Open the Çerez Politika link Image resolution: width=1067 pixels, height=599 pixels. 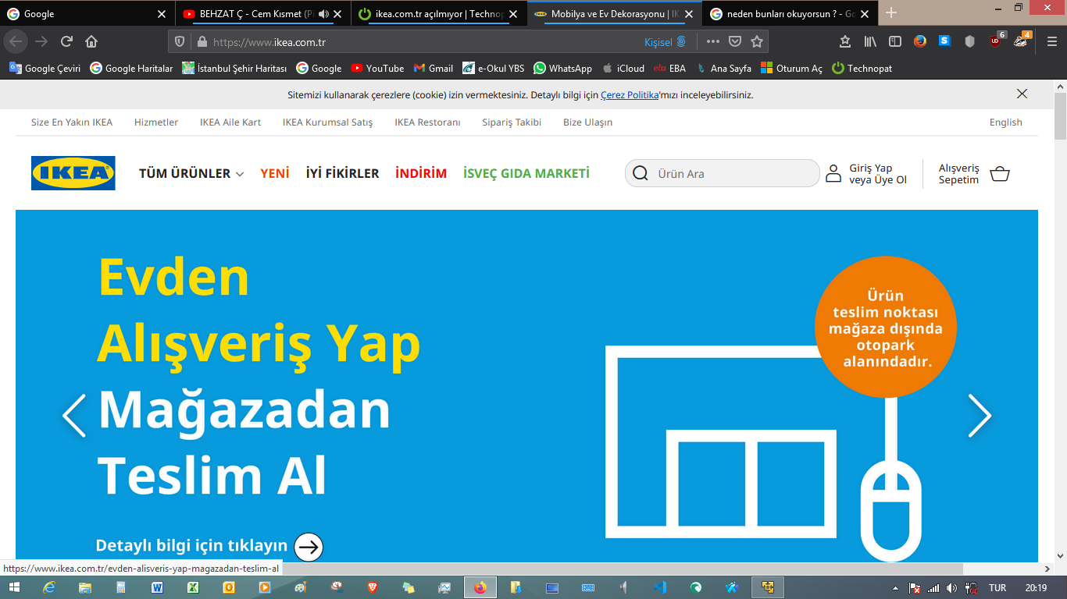630,95
